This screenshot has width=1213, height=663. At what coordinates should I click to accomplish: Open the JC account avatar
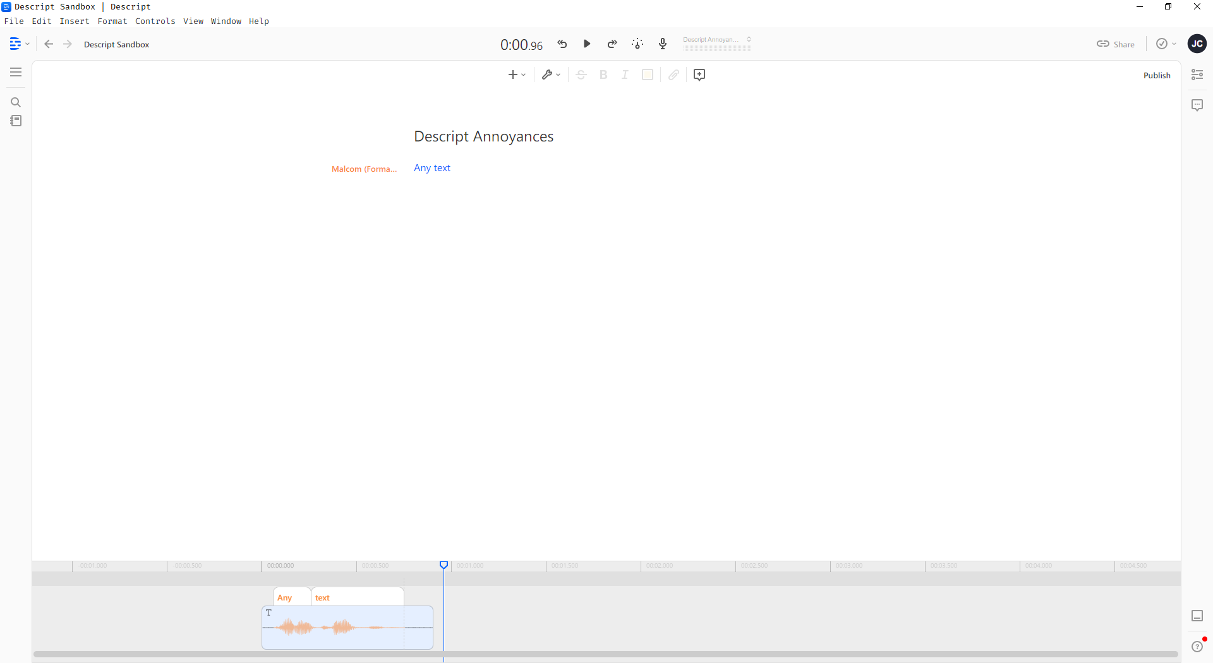point(1197,44)
